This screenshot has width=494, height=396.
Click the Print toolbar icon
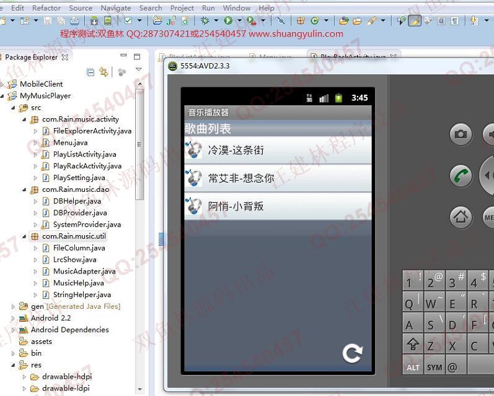click(x=74, y=21)
